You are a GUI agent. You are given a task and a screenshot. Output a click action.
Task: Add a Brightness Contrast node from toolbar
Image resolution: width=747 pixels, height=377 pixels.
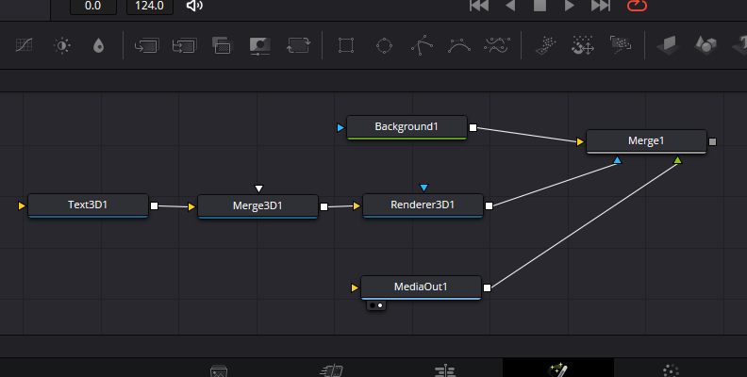62,45
